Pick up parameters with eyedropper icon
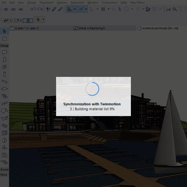The image size is (187, 187). point(54,9)
